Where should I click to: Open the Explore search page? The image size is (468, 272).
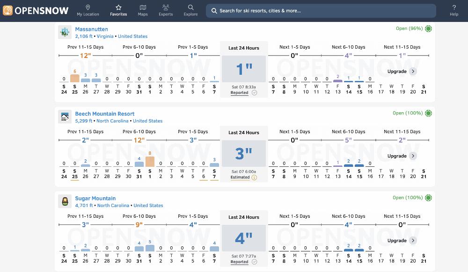[190, 10]
